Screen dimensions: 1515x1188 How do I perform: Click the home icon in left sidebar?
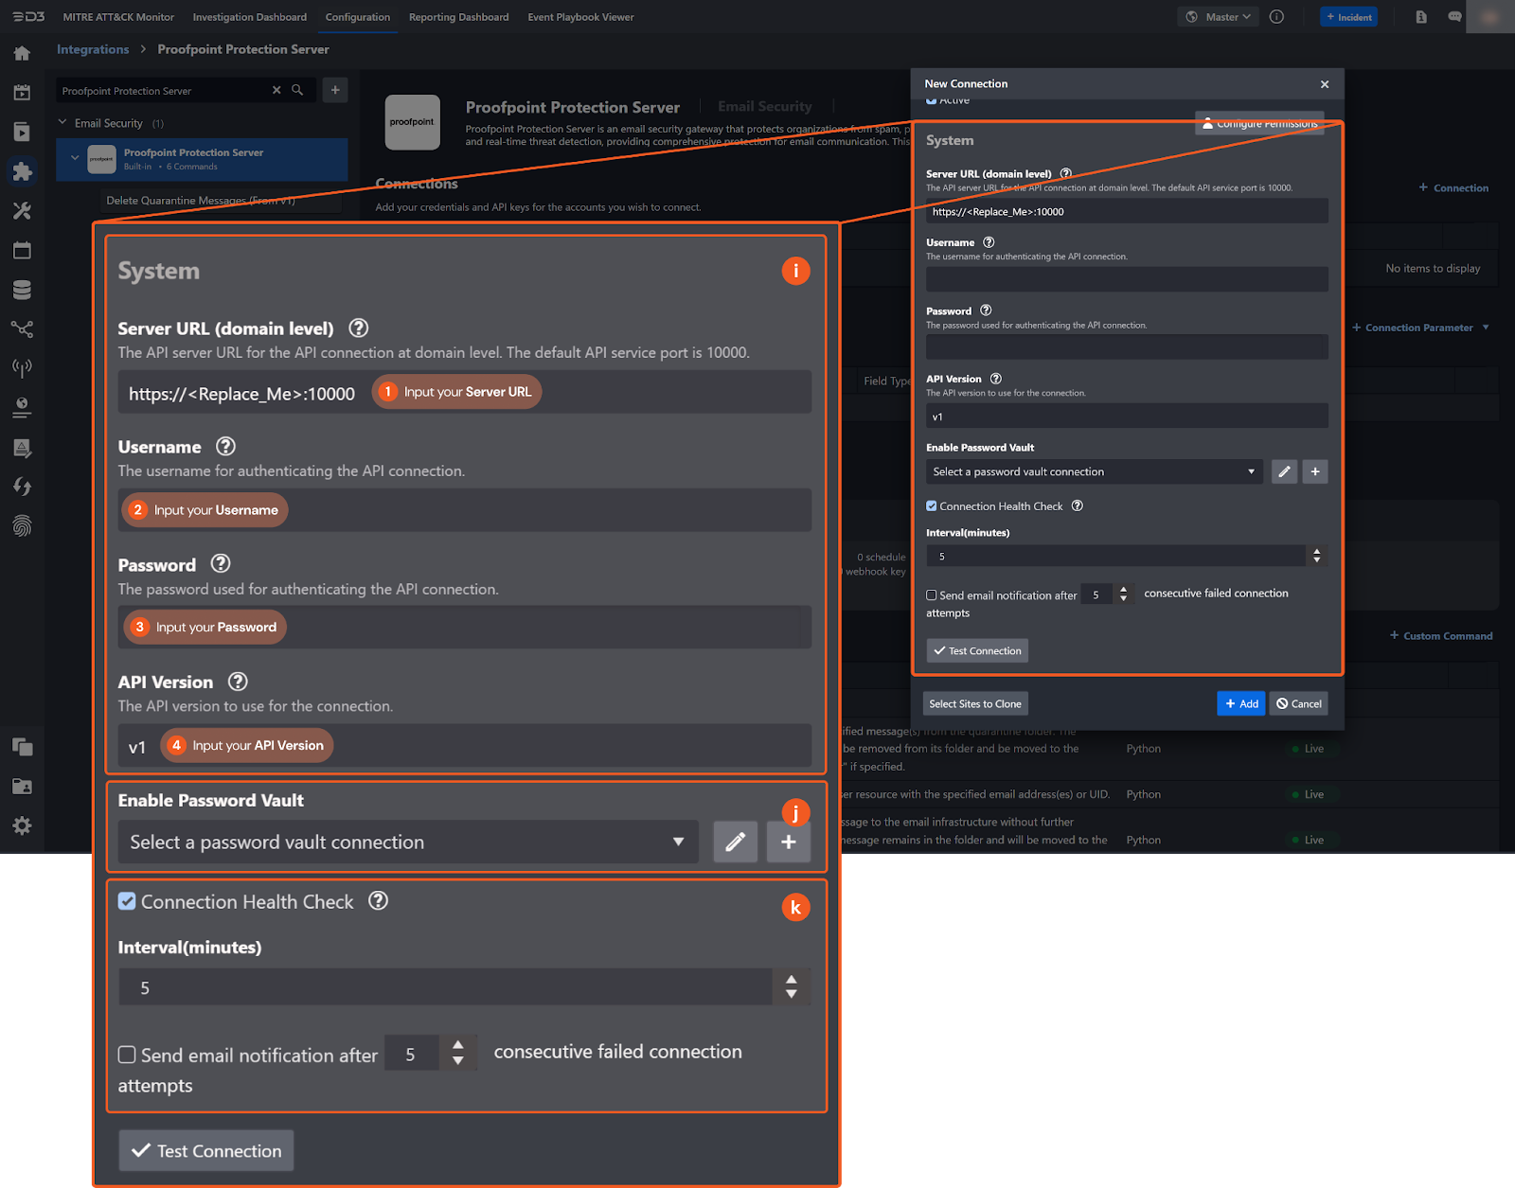tap(22, 53)
